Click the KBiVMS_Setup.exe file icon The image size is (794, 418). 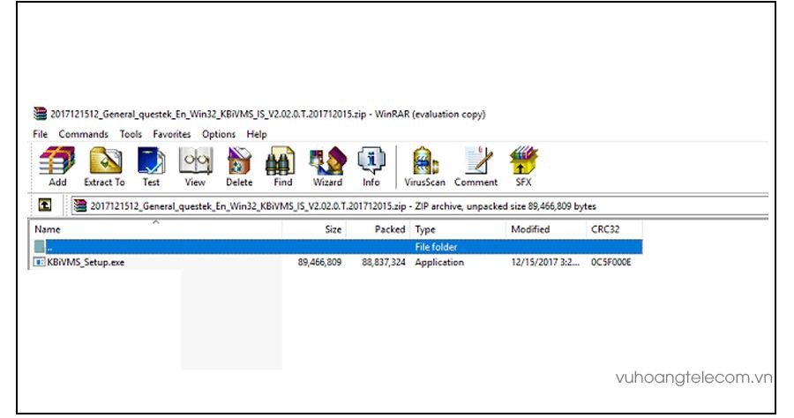coord(39,262)
